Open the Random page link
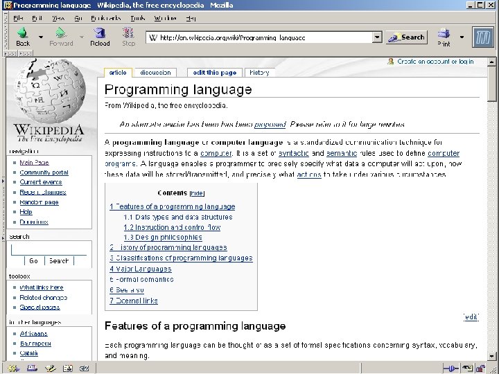The width and height of the screenshot is (499, 374). point(39,202)
